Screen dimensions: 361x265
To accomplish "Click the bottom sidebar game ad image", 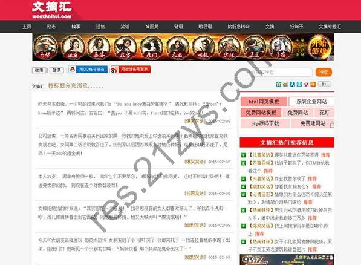I will click(x=287, y=260).
